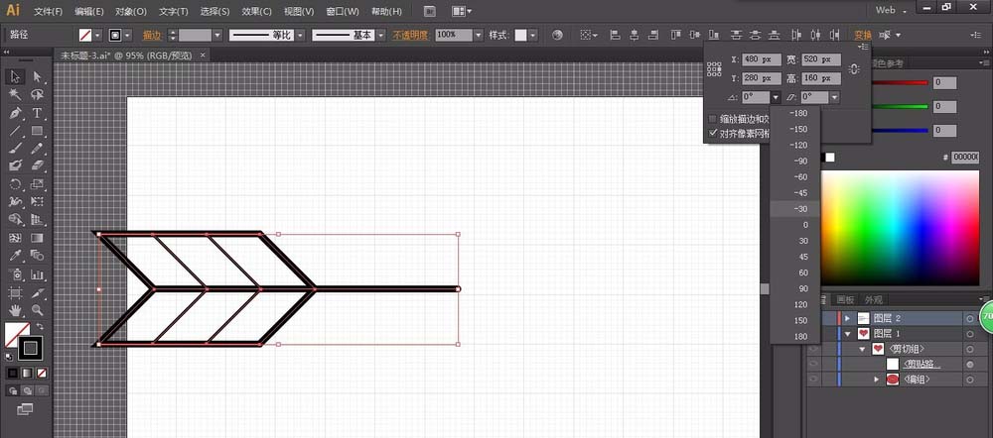Choose 45 from rotation list
Screen dimensions: 993x438
794,257
